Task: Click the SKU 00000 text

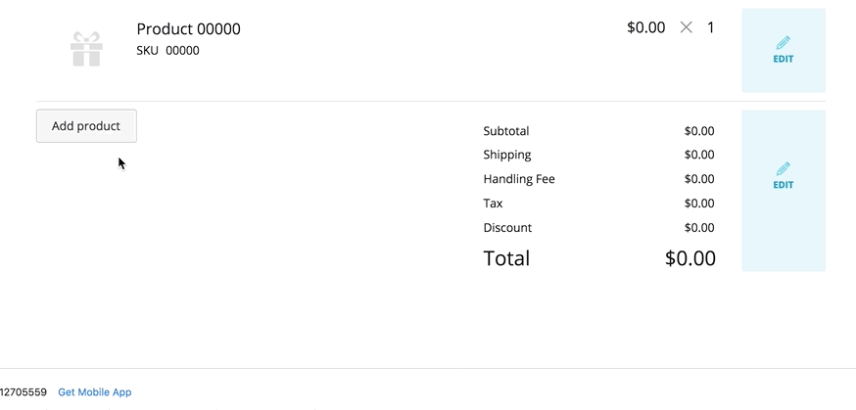Action: tap(167, 51)
